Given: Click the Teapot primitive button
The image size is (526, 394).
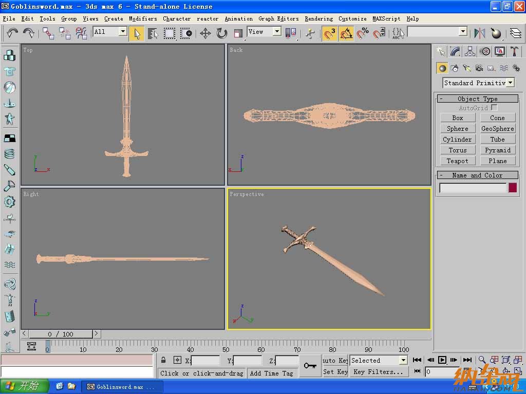Looking at the screenshot, I should 458,161.
